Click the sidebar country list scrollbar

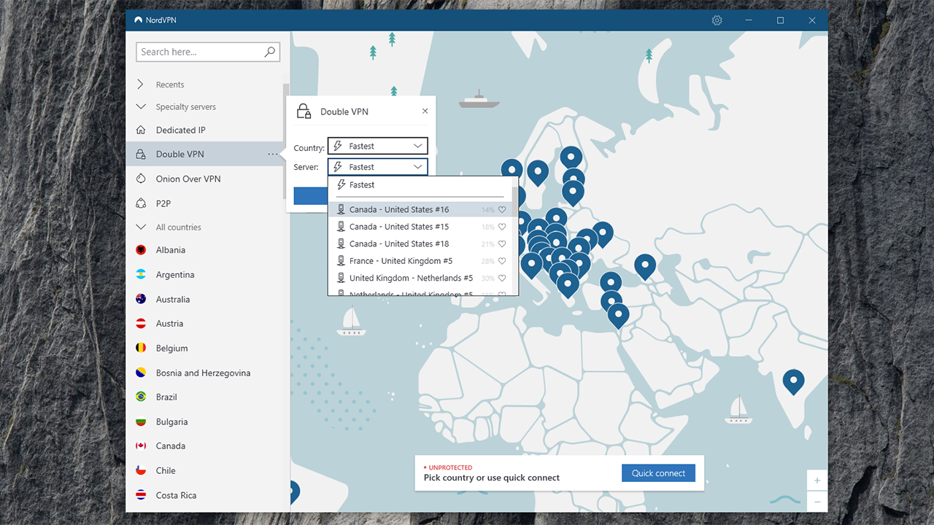286,140
